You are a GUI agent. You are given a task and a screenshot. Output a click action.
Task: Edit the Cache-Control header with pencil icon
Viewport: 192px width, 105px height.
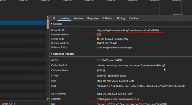[x=164, y=66]
